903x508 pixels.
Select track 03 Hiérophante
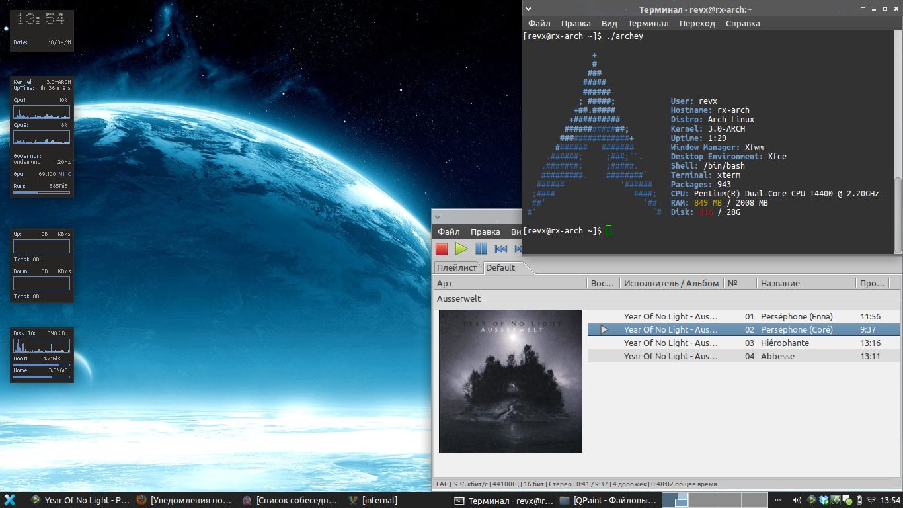point(744,343)
